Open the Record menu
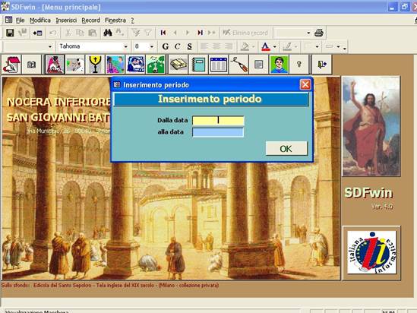The width and height of the screenshot is (417, 313). coord(90,21)
